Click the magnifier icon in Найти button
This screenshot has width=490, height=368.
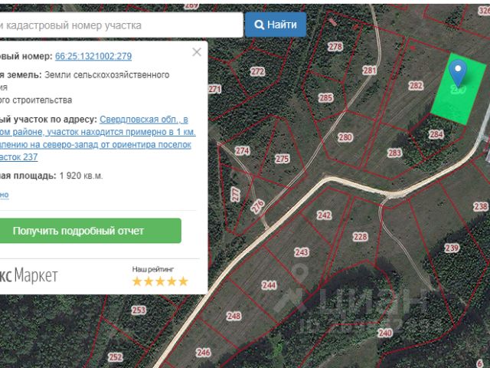260,25
